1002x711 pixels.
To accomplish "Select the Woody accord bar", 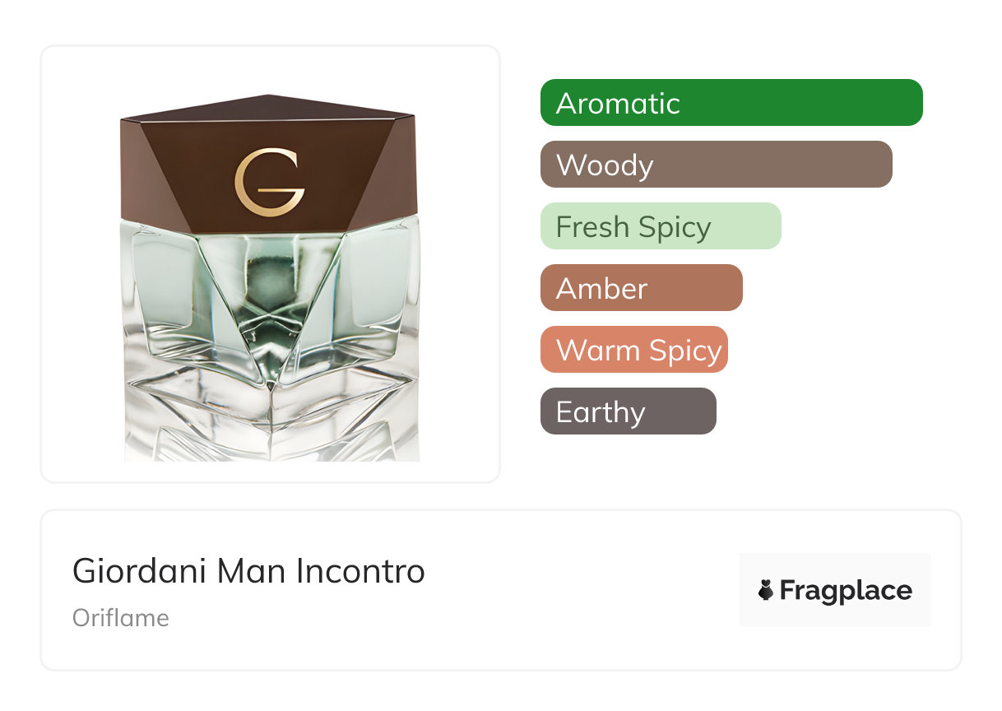I will pos(716,165).
